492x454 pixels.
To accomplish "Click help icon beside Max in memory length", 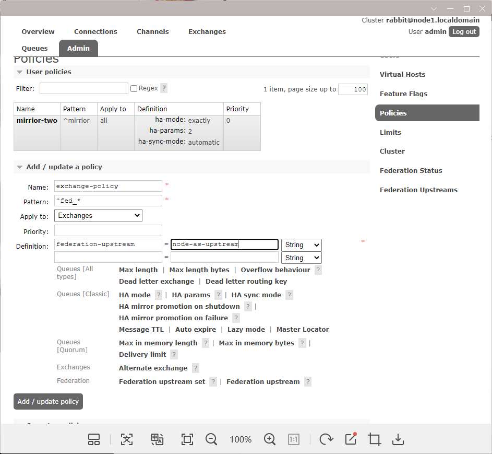I will [206, 343].
